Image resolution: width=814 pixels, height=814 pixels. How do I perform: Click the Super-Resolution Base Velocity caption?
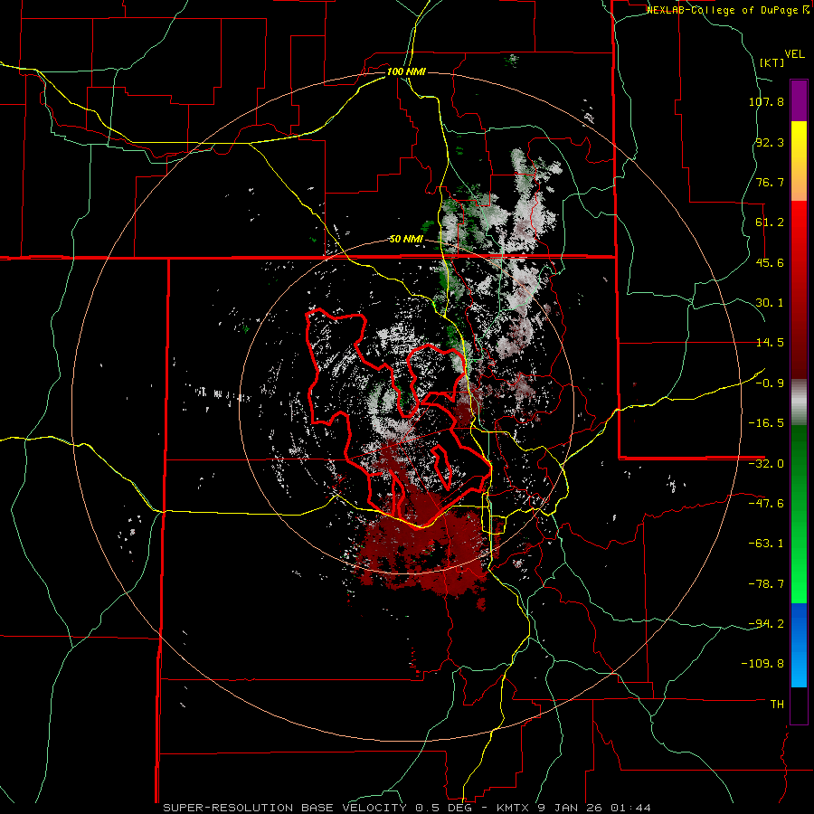[x=406, y=808]
